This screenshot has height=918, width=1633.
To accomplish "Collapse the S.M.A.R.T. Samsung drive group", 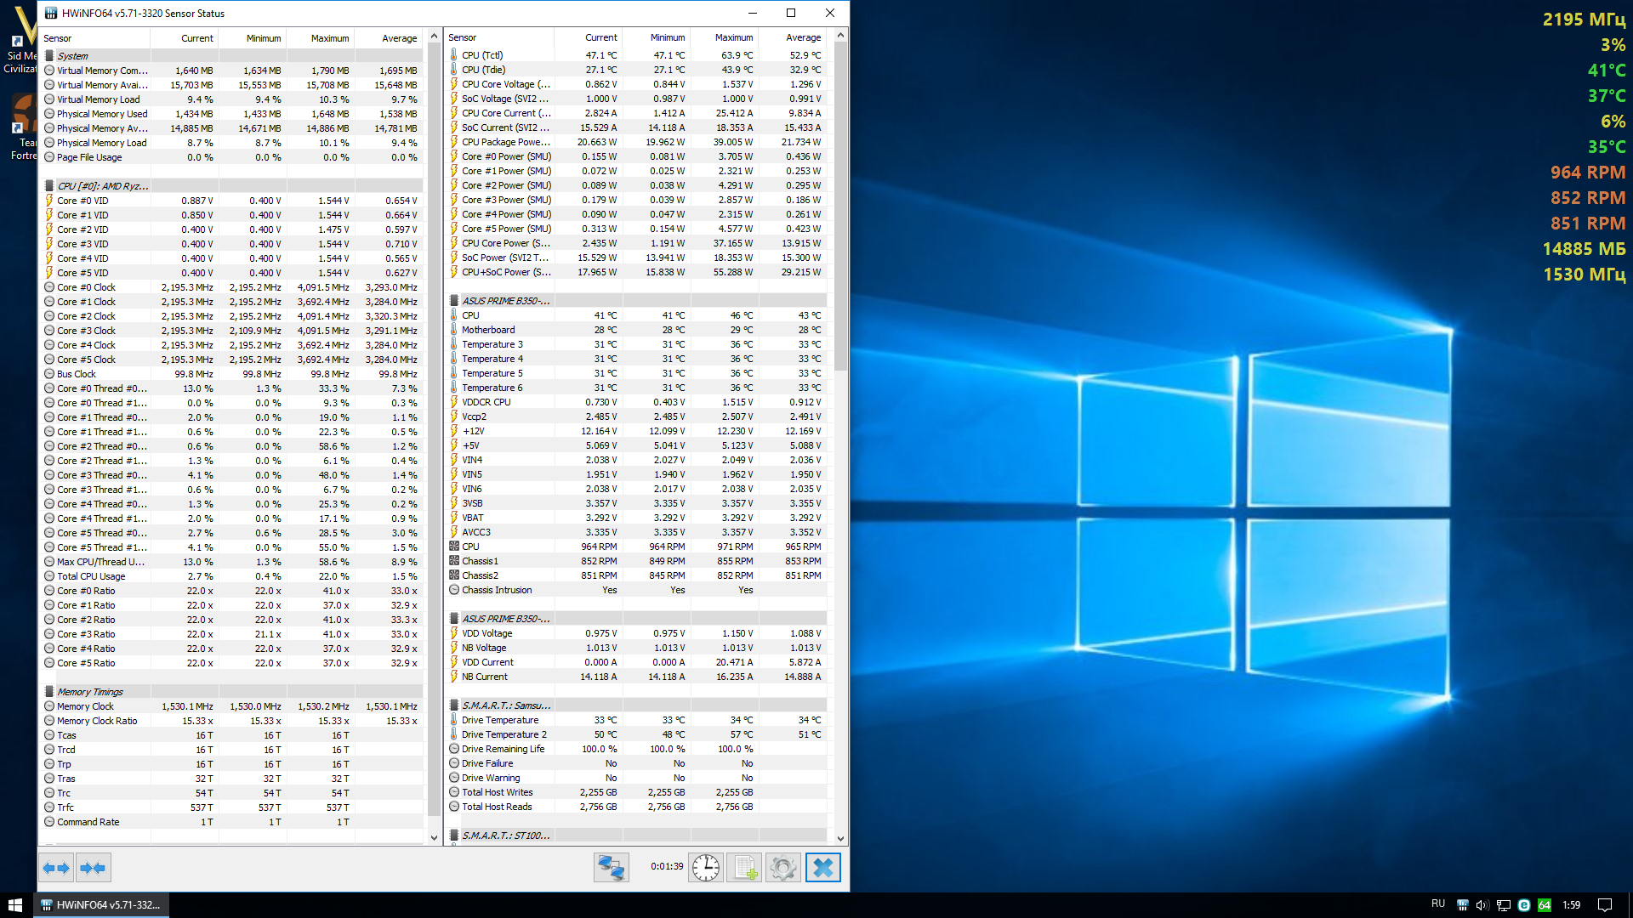I will coord(505,705).
